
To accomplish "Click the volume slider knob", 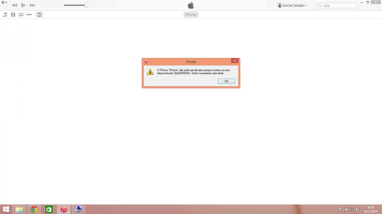I will point(86,5).
